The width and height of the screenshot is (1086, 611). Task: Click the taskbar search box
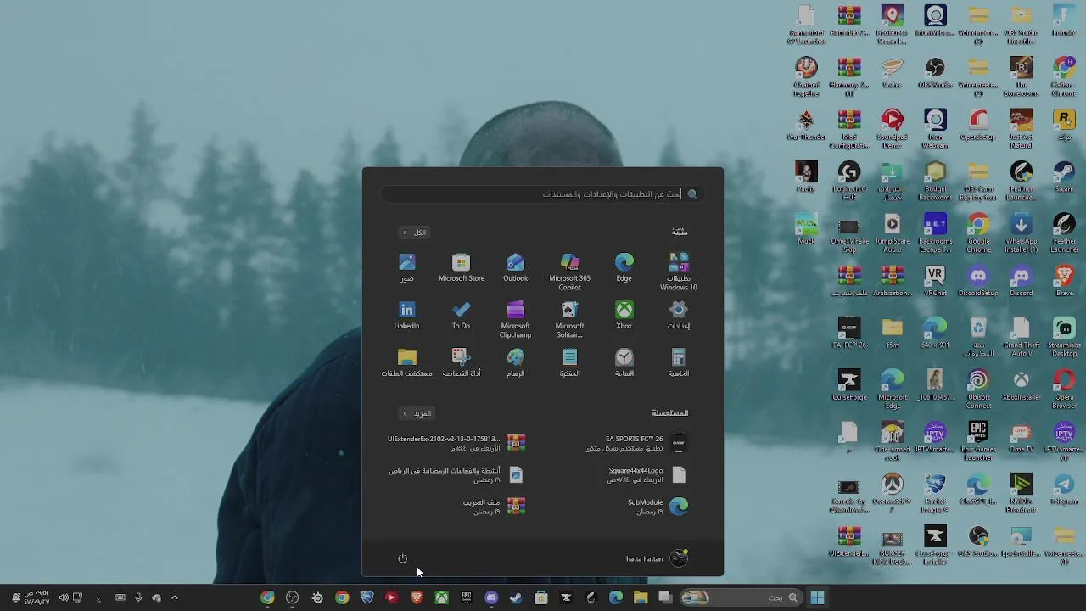(742, 598)
